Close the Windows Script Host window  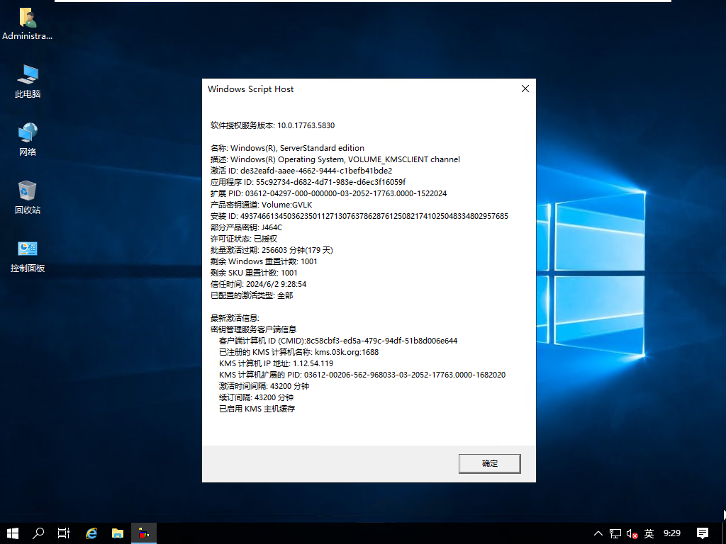(x=525, y=89)
